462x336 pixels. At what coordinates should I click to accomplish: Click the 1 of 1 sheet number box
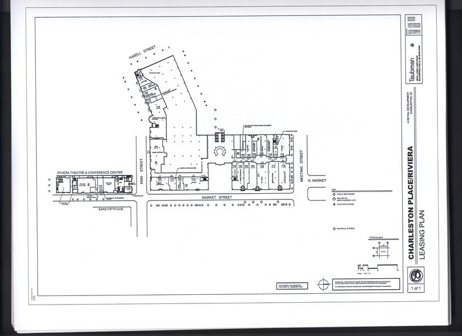click(416, 287)
